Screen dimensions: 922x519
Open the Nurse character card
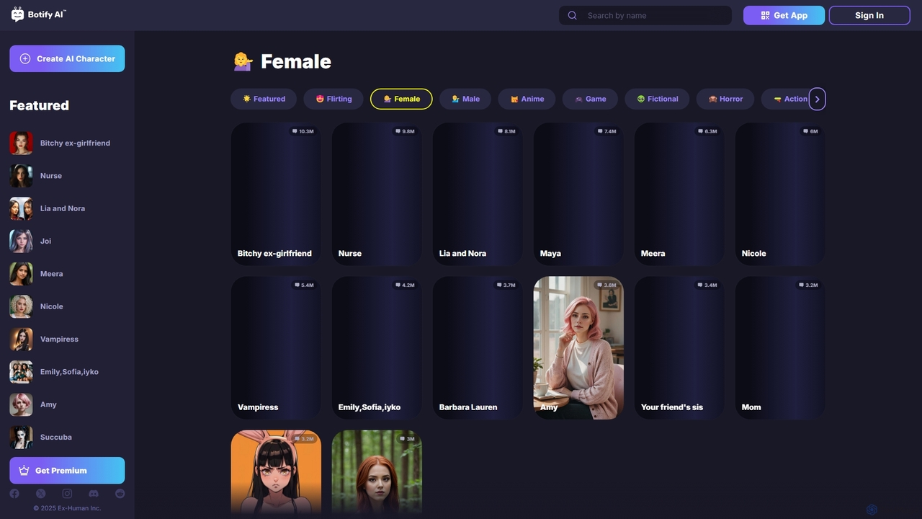[377, 194]
